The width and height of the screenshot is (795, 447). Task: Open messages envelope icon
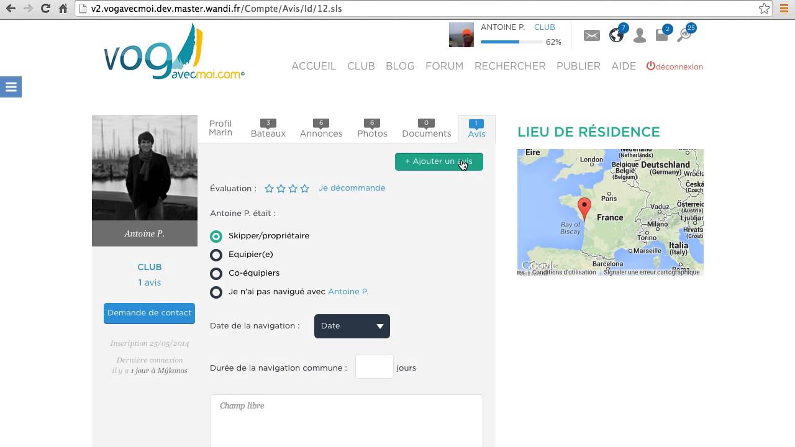click(x=592, y=36)
